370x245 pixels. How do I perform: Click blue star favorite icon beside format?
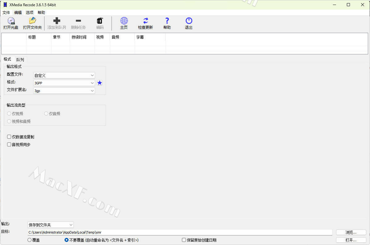click(99, 83)
